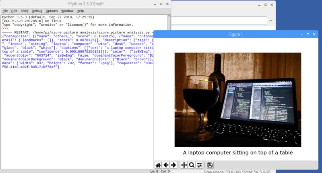Open the File menu in Python Shell
The image size is (322, 173).
pyautogui.click(x=5, y=11)
